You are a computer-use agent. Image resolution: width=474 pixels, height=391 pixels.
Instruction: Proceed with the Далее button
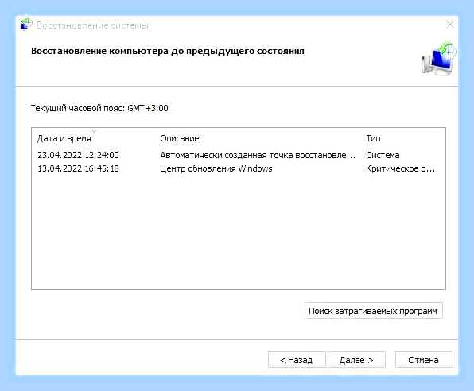356,360
